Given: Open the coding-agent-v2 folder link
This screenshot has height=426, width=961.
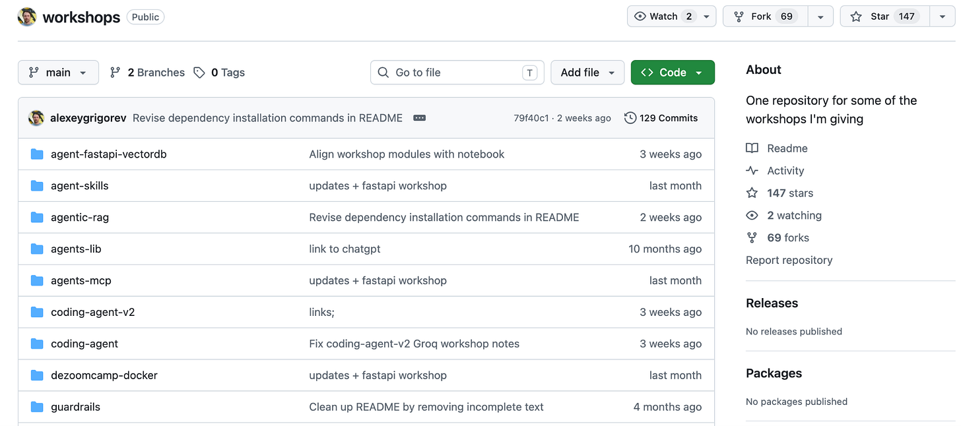Looking at the screenshot, I should click(x=93, y=312).
